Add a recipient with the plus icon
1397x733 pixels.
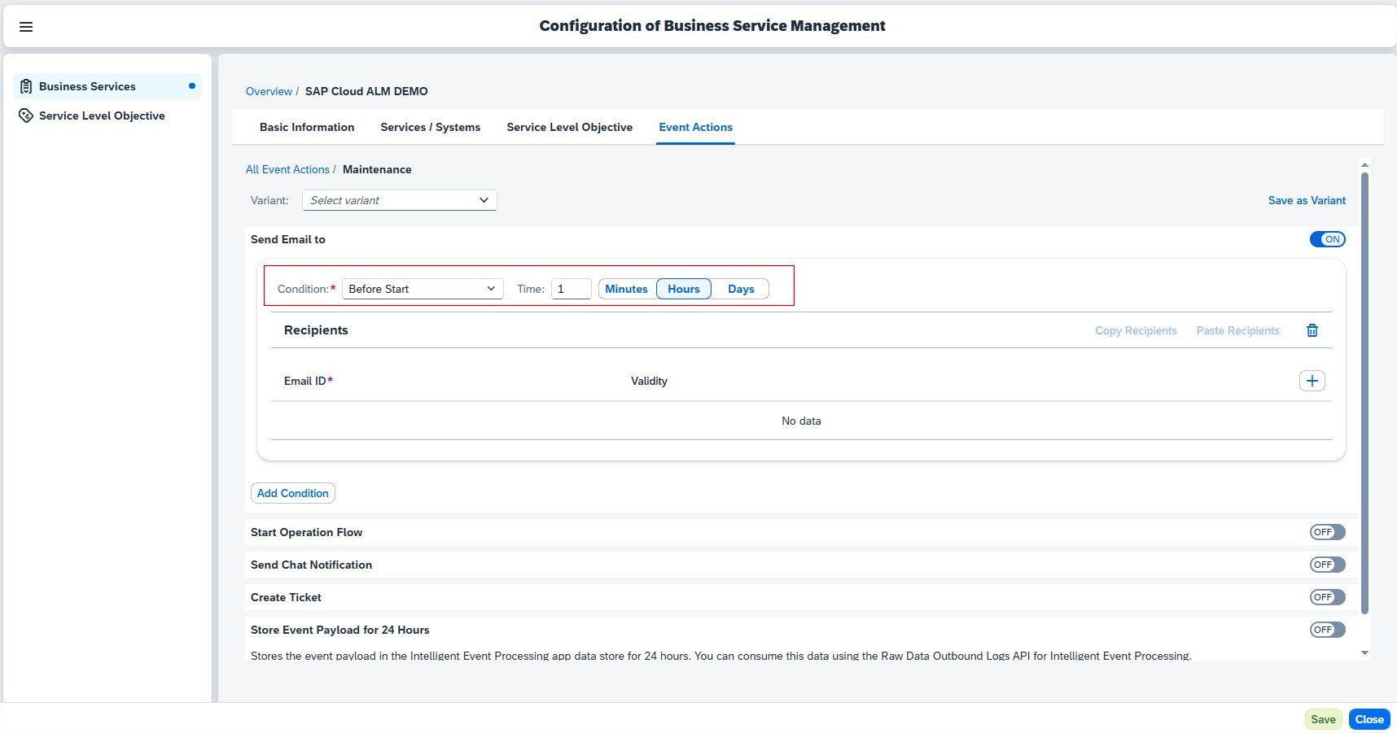coord(1312,381)
